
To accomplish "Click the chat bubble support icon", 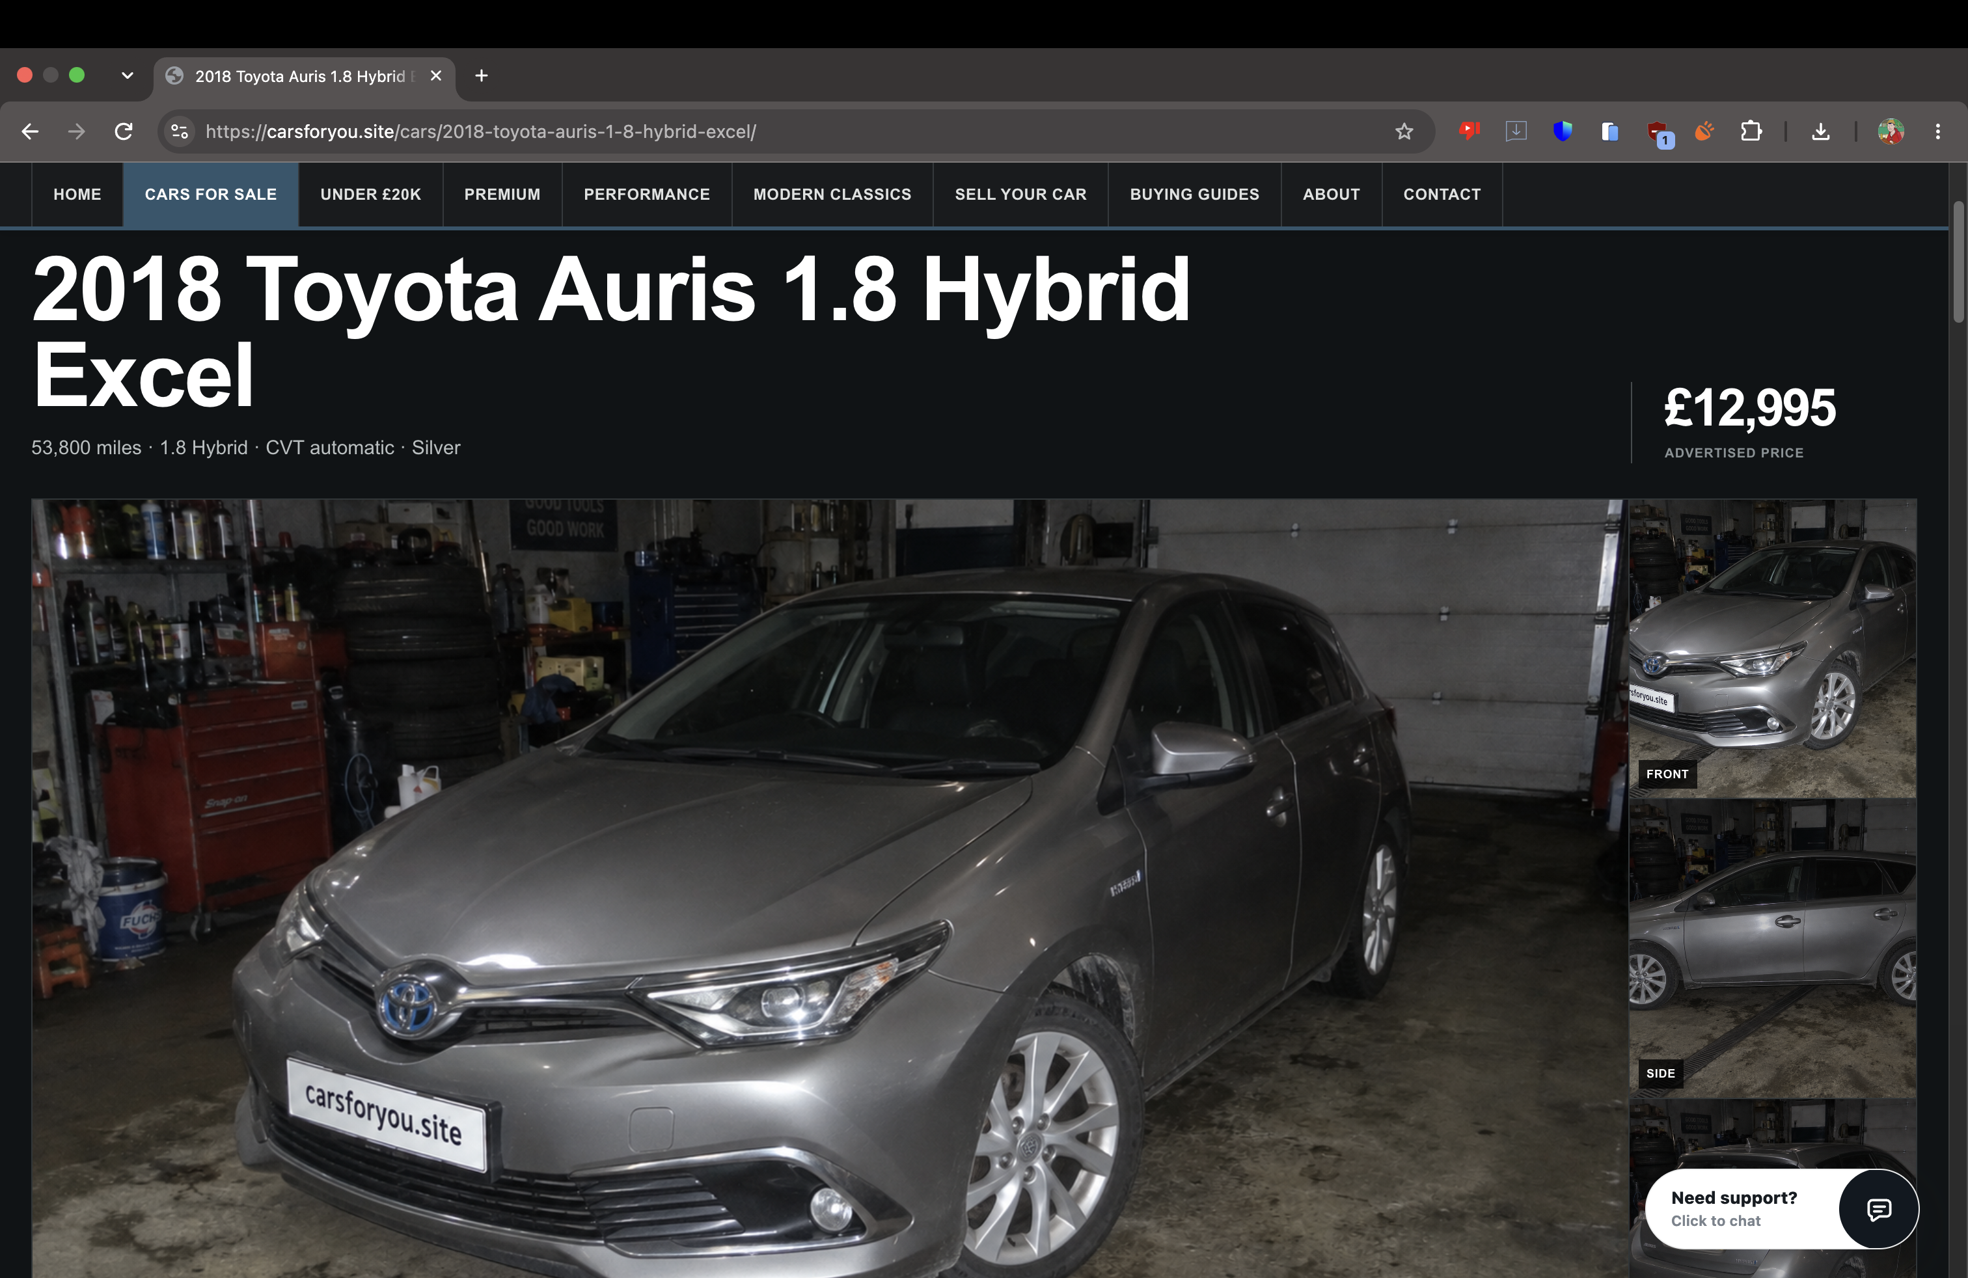I will click(1879, 1210).
